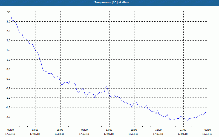Image resolution: width=219 pixels, height=137 pixels.
Task: Click the curve's lowest point after 21:00
Action: [188, 121]
